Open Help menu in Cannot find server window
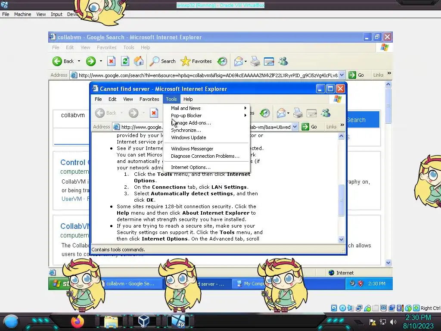The height and width of the screenshot is (331, 441). click(188, 99)
